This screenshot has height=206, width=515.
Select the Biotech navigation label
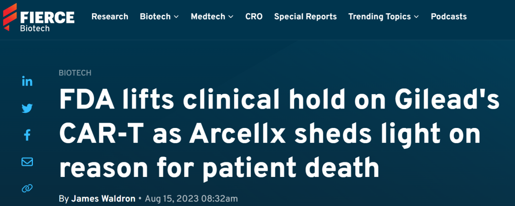tap(155, 17)
